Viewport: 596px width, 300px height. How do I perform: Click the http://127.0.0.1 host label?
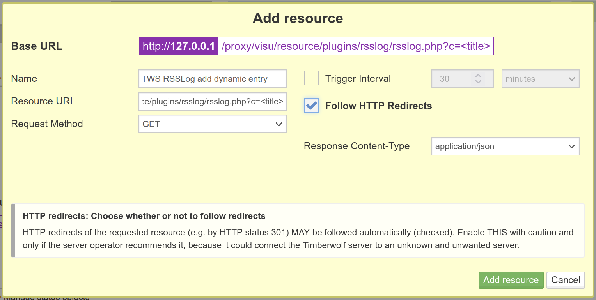179,46
